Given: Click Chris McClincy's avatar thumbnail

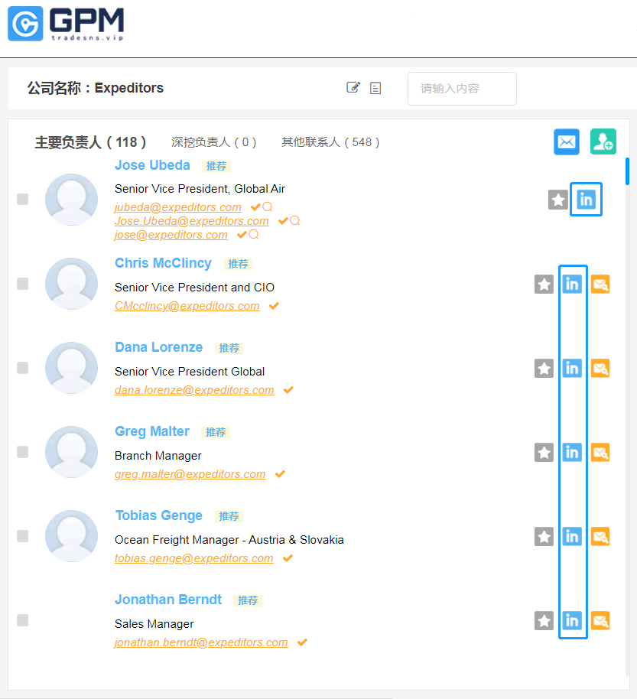Looking at the screenshot, I should [x=71, y=284].
